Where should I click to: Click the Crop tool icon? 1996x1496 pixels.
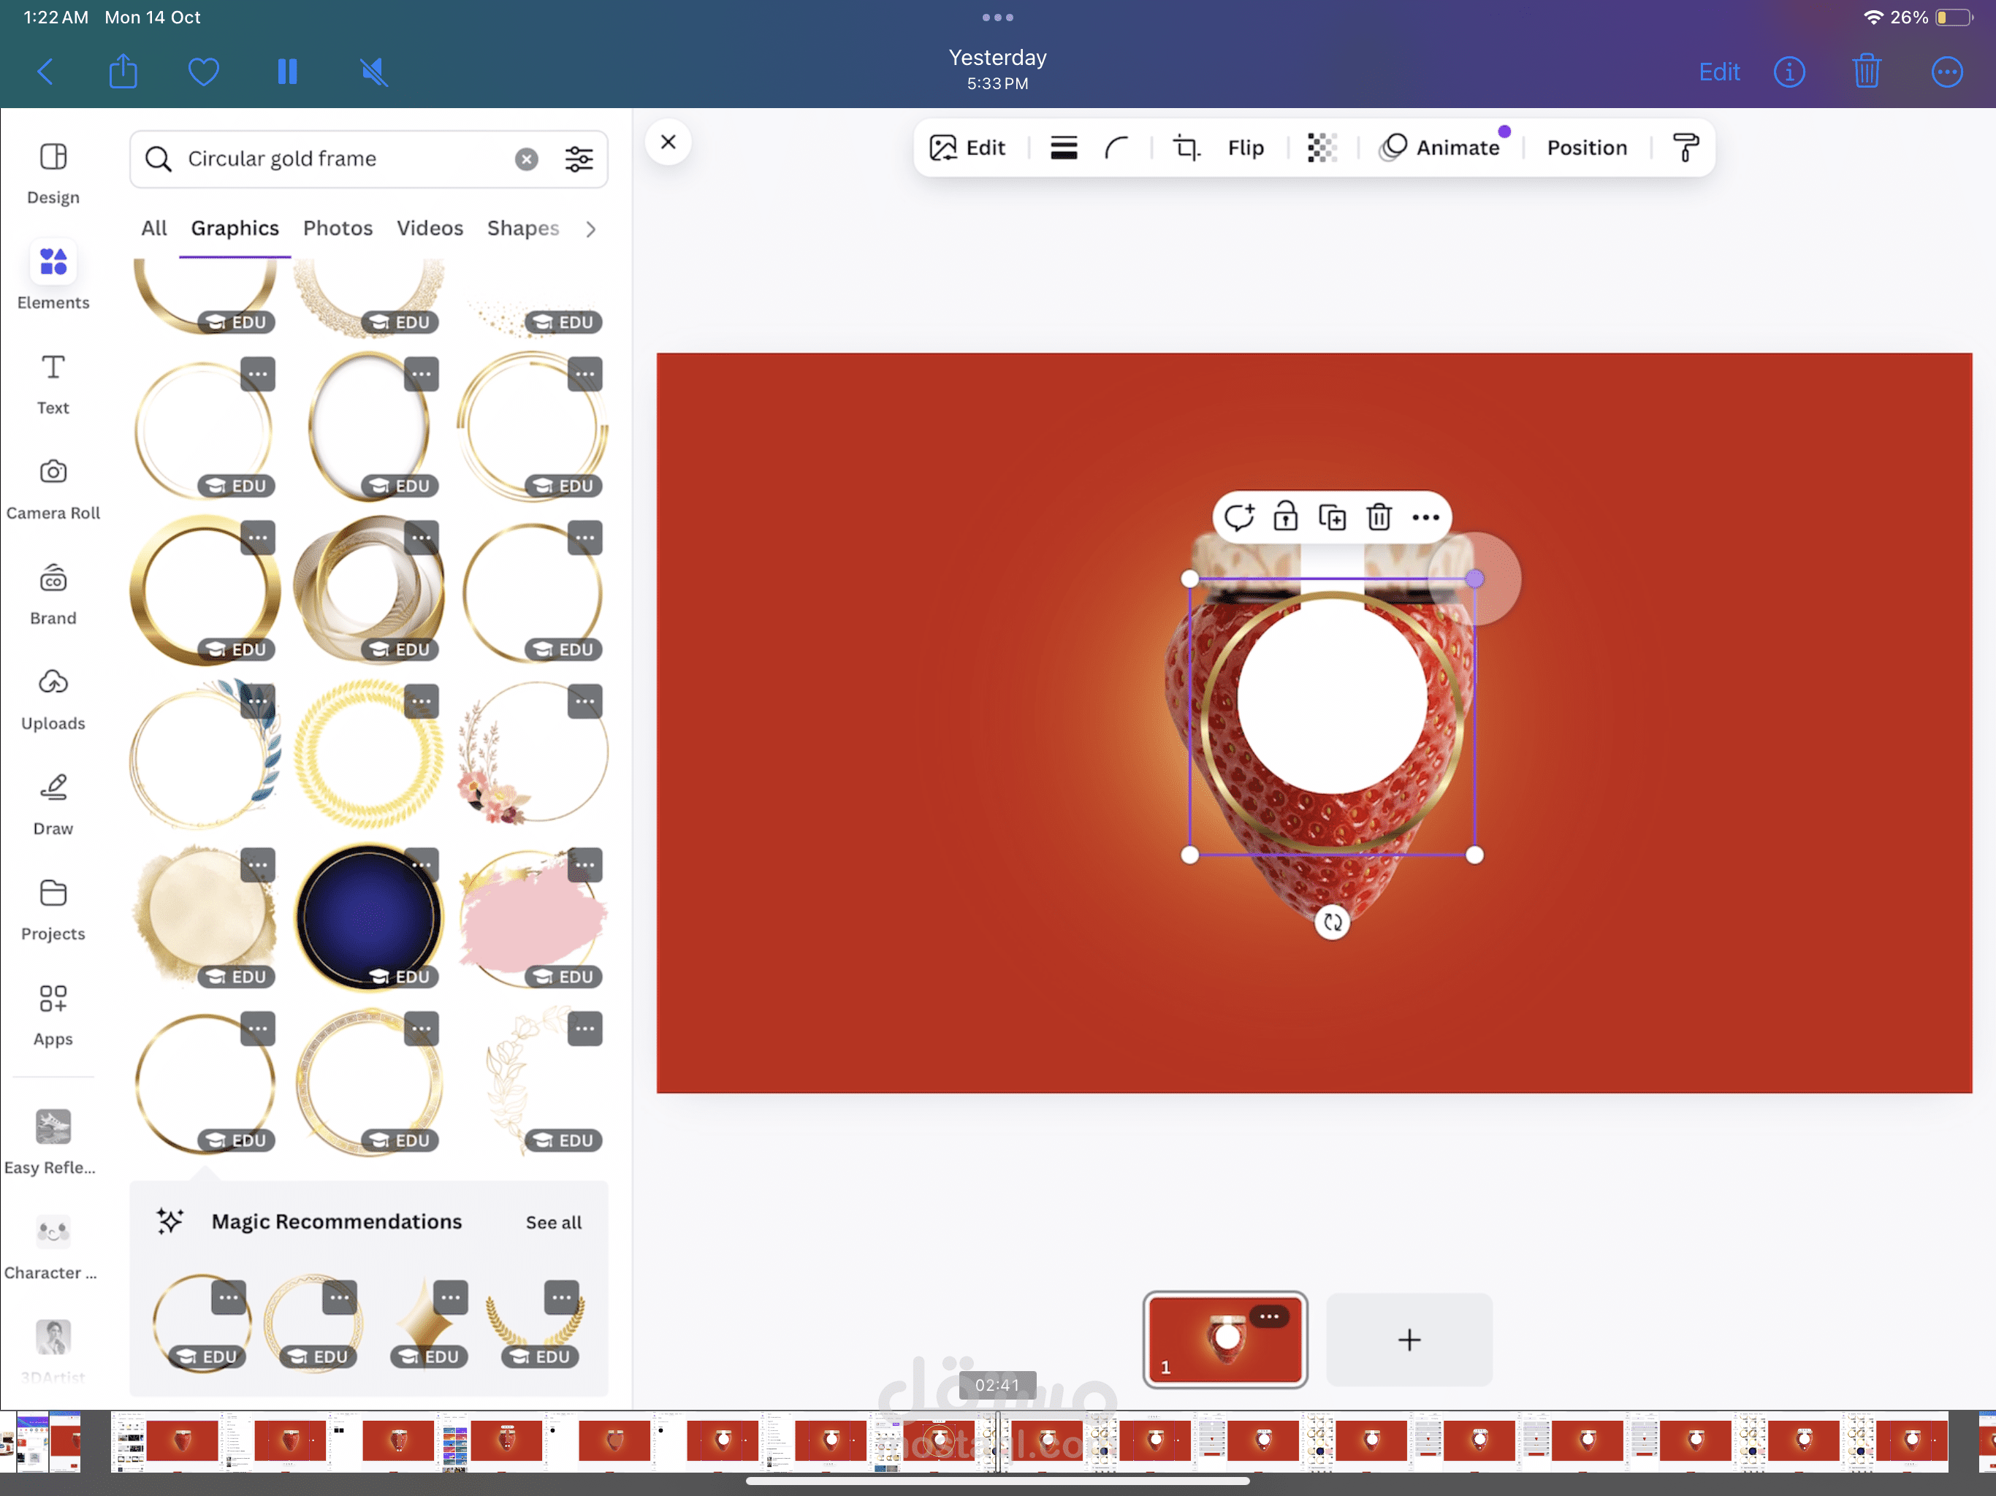point(1186,147)
